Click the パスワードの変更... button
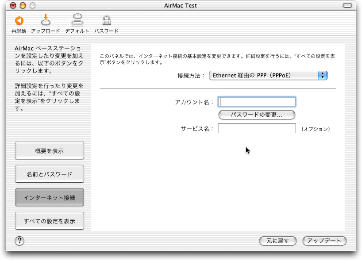This screenshot has width=362, height=261. point(257,115)
